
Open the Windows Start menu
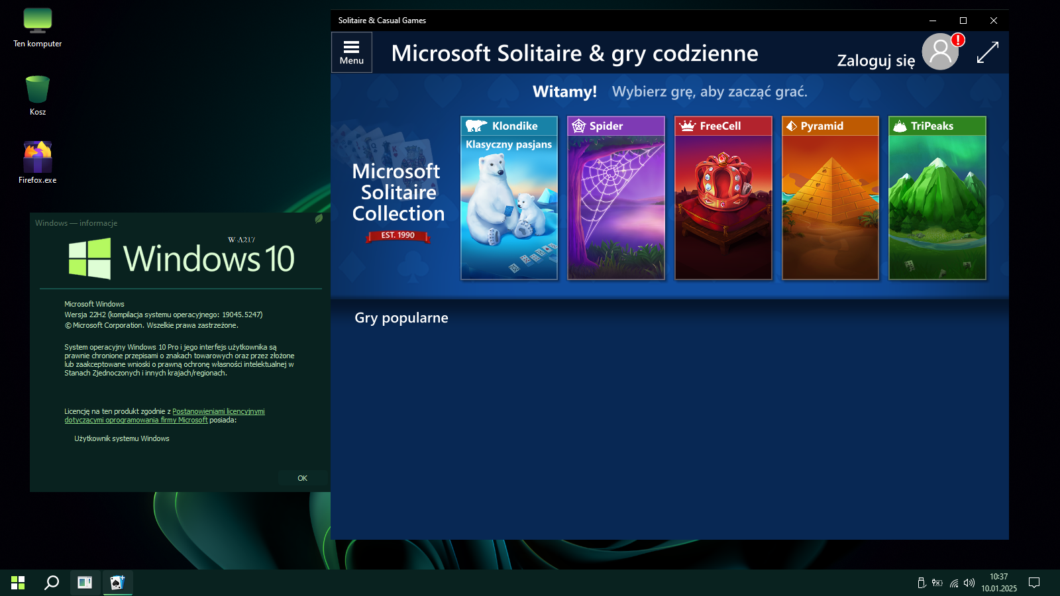(x=18, y=583)
